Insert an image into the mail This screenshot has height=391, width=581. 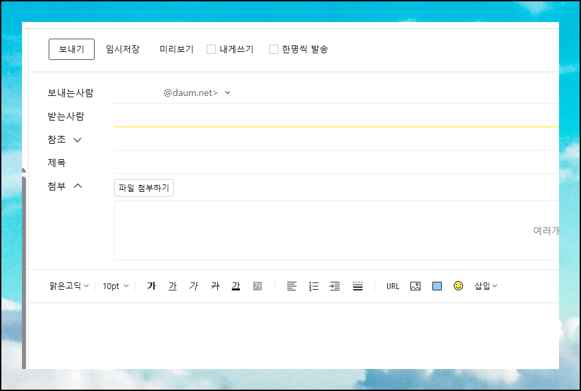(415, 286)
